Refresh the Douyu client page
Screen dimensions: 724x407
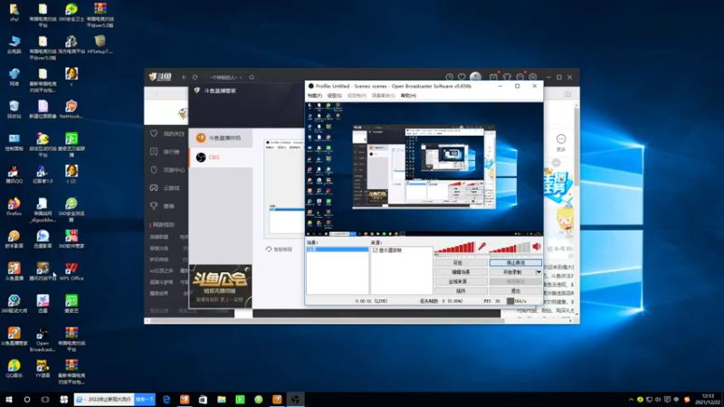pos(195,78)
